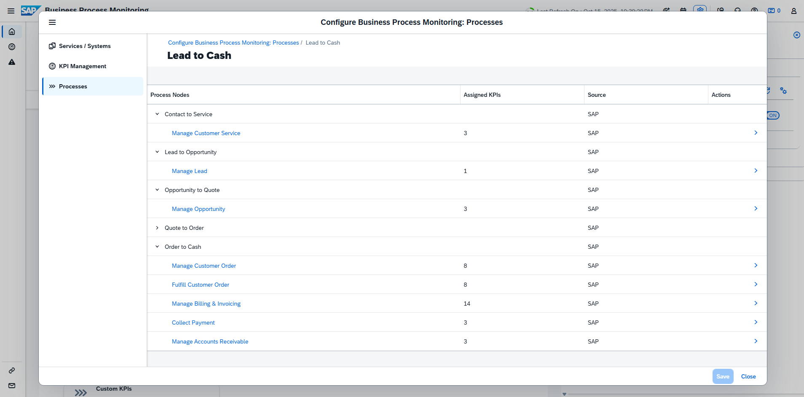The width and height of the screenshot is (804, 397).
Task: Collapse the Contact to Service node
Action: tap(157, 114)
